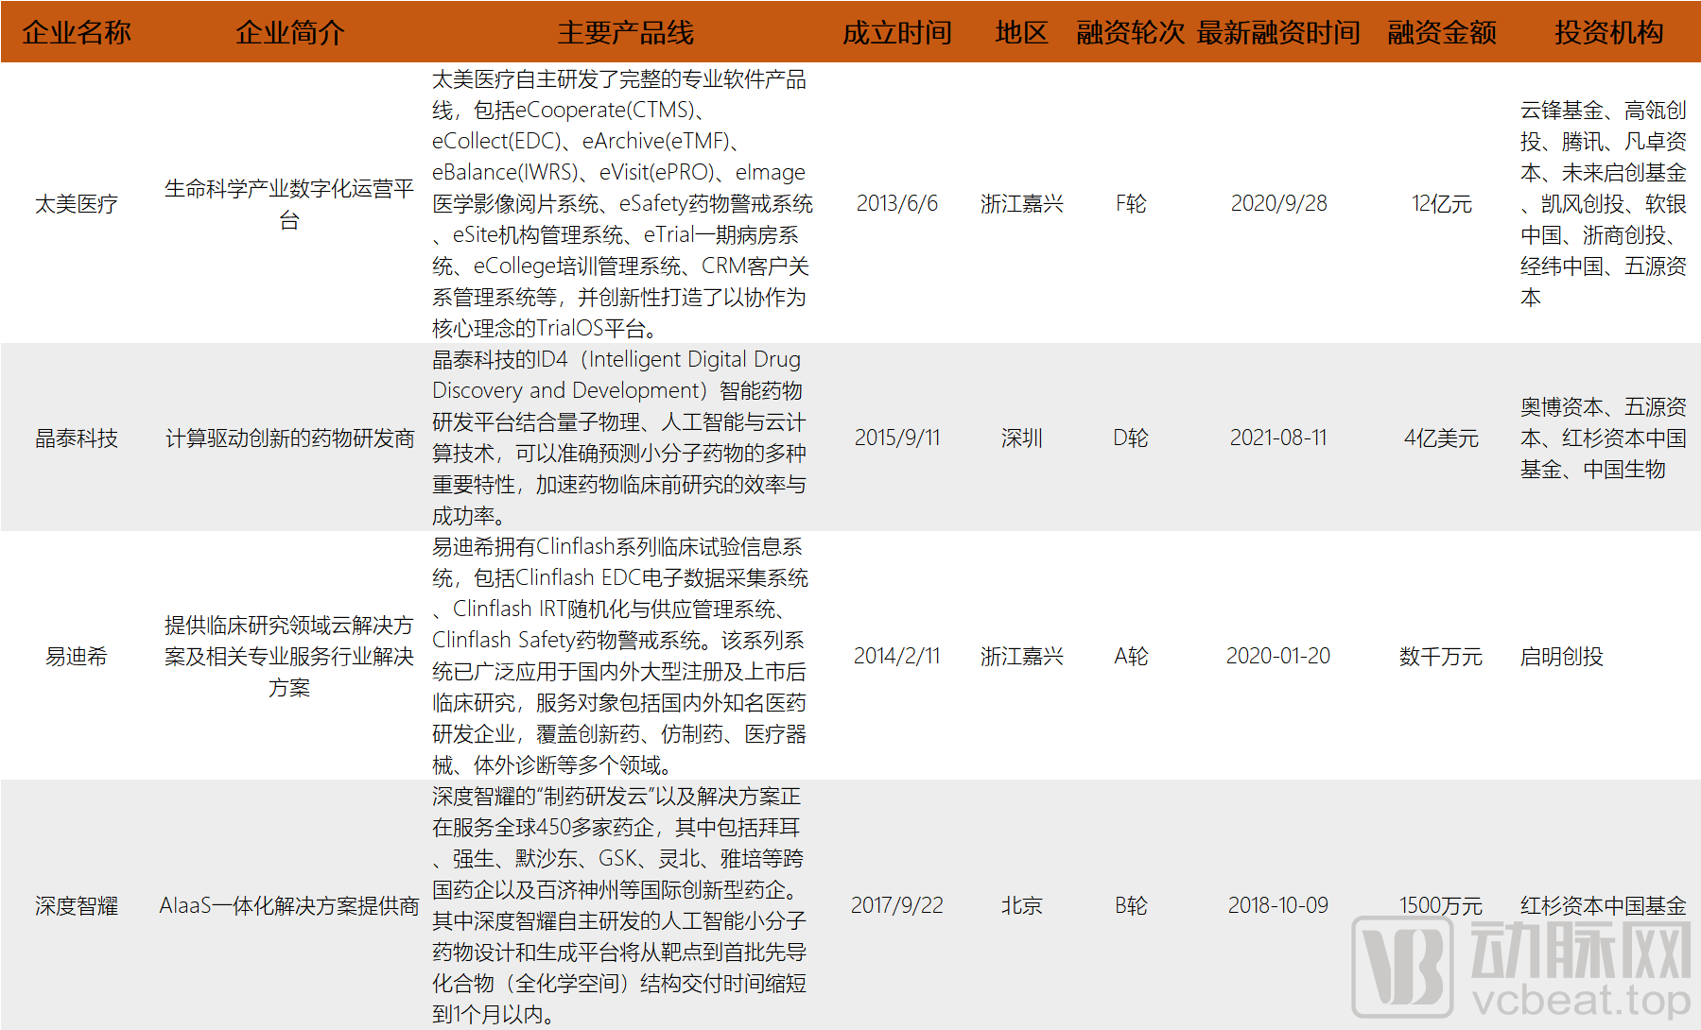The height and width of the screenshot is (1030, 1701).
Task: Click the financing date 2020/9/28
Action: (1278, 204)
